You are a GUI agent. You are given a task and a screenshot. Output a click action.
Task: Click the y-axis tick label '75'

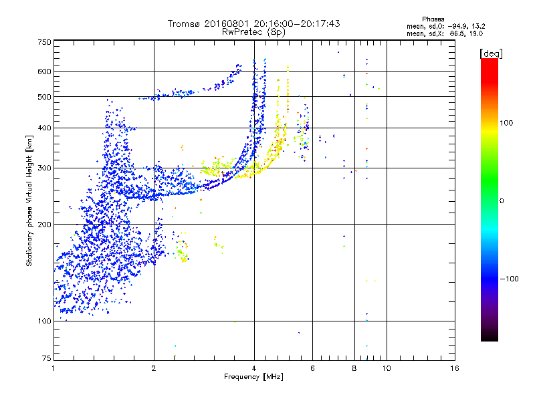47,358
